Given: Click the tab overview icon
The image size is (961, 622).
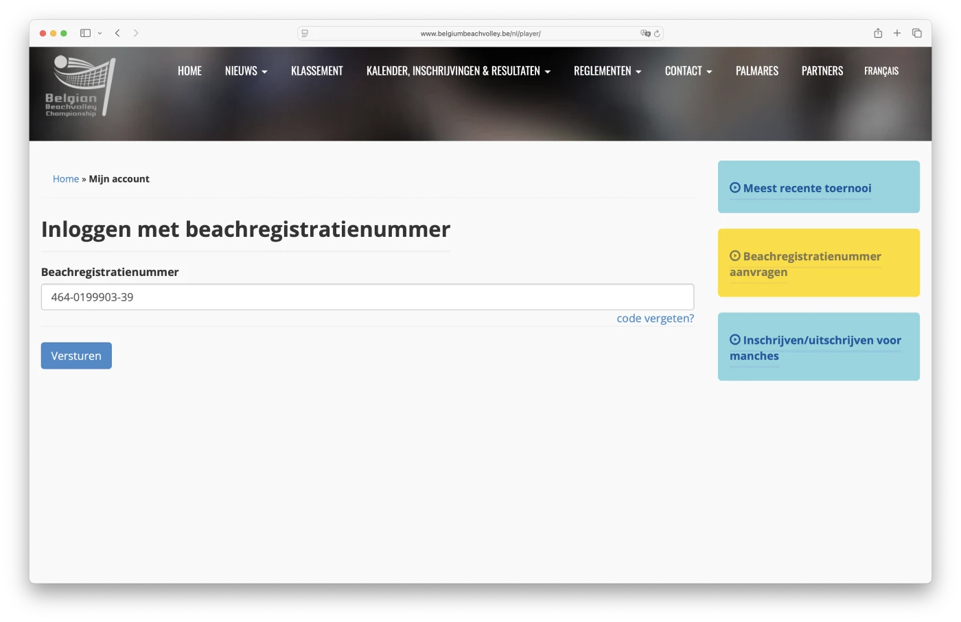Looking at the screenshot, I should (x=917, y=32).
